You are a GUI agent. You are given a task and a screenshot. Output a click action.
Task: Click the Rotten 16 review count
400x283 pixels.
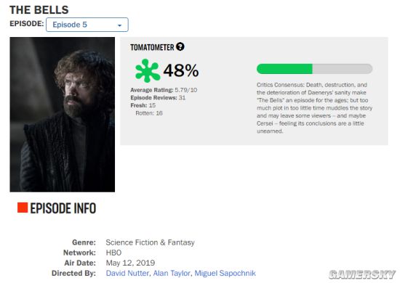coord(149,113)
